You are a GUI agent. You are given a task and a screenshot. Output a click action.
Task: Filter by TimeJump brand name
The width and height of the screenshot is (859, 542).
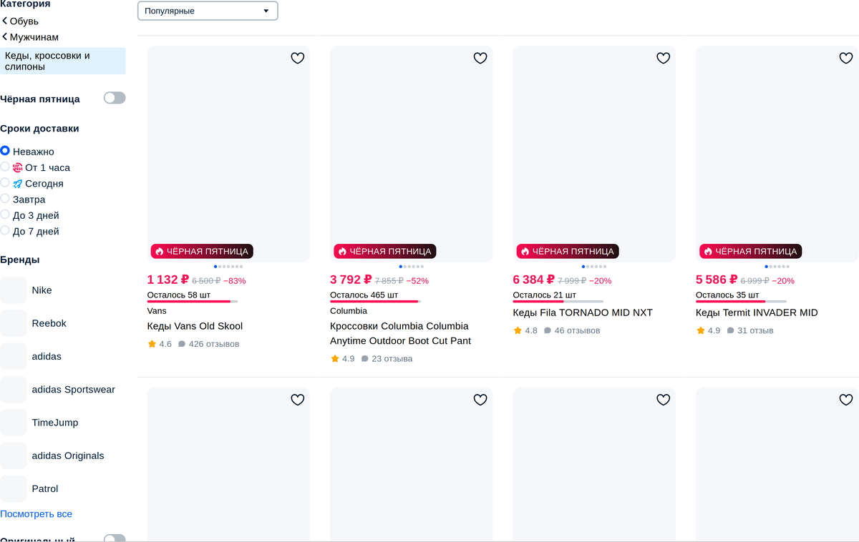click(55, 423)
